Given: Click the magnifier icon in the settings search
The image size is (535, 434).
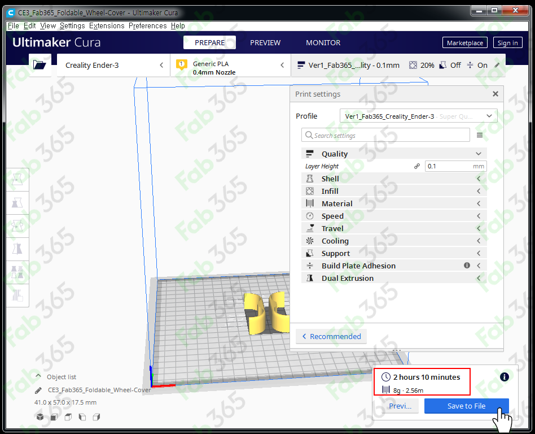Looking at the screenshot, I should [309, 135].
